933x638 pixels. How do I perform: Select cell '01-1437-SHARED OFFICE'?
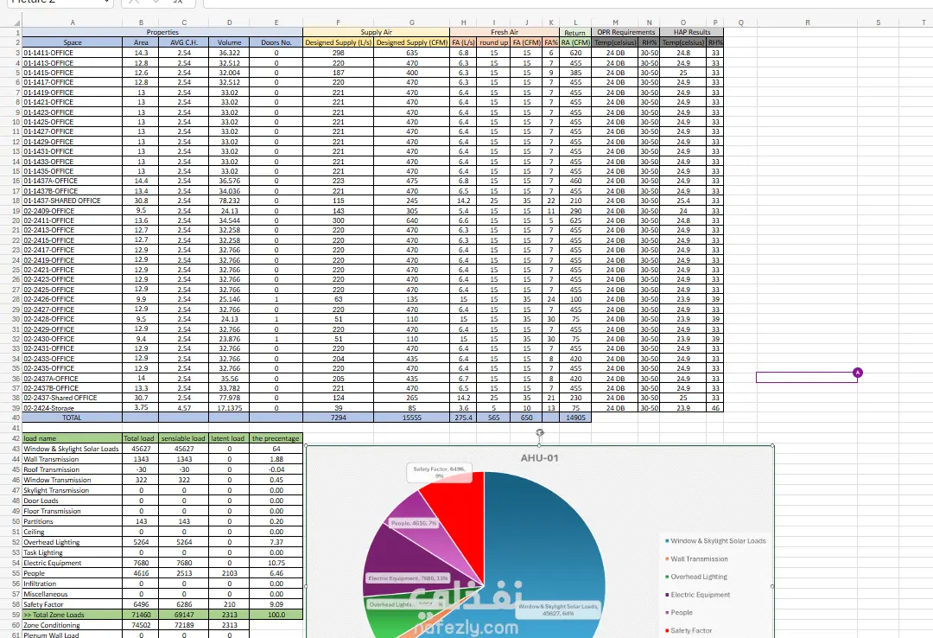[x=73, y=201]
